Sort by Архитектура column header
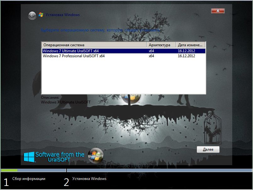The width and height of the screenshot is (253, 190). tap(161, 45)
